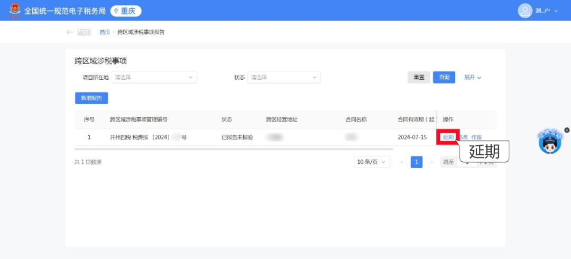
Task: Open the user account menu chevron
Action: point(556,11)
